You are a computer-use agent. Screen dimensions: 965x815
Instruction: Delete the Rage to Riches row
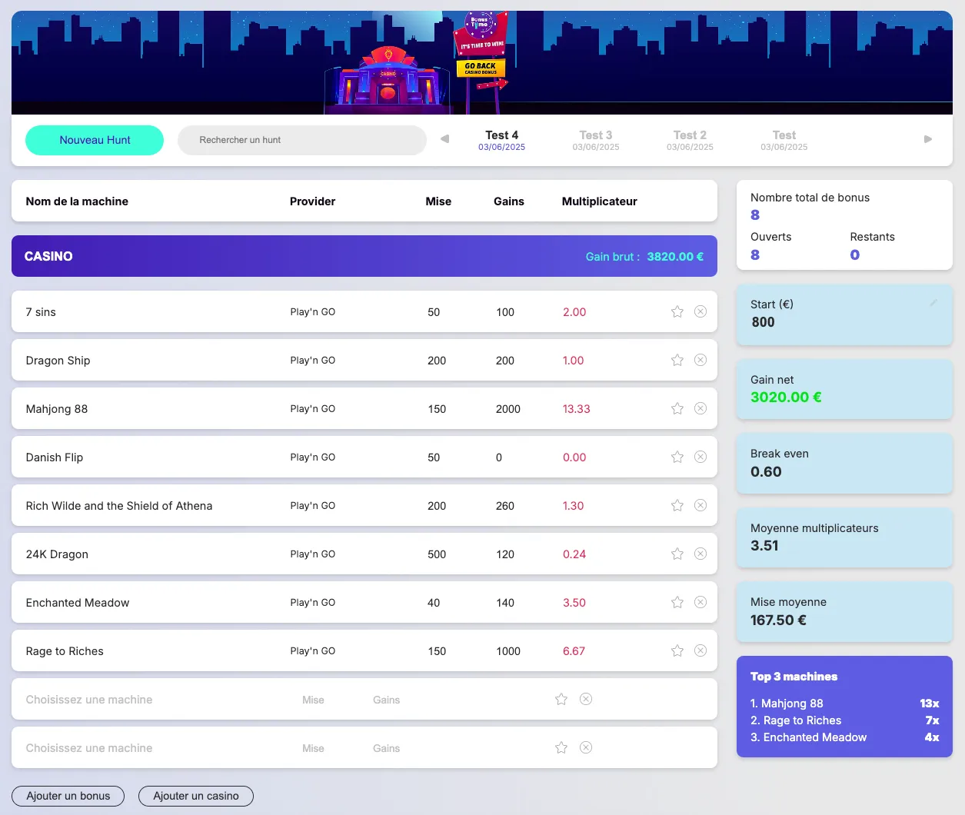coord(700,650)
